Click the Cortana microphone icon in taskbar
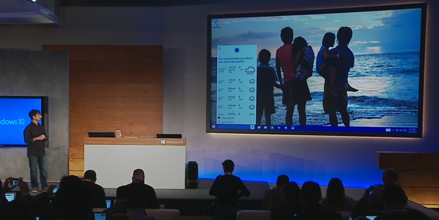The image size is (439, 220). (252, 127)
